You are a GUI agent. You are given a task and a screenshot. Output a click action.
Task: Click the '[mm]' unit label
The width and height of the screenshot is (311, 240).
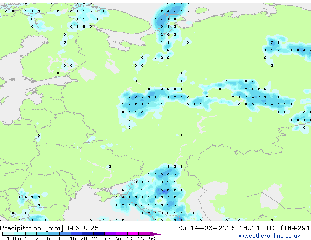54,228
